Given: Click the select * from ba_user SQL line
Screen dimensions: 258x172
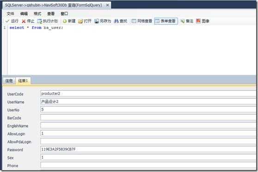Looking at the screenshot, I should click(36, 28).
